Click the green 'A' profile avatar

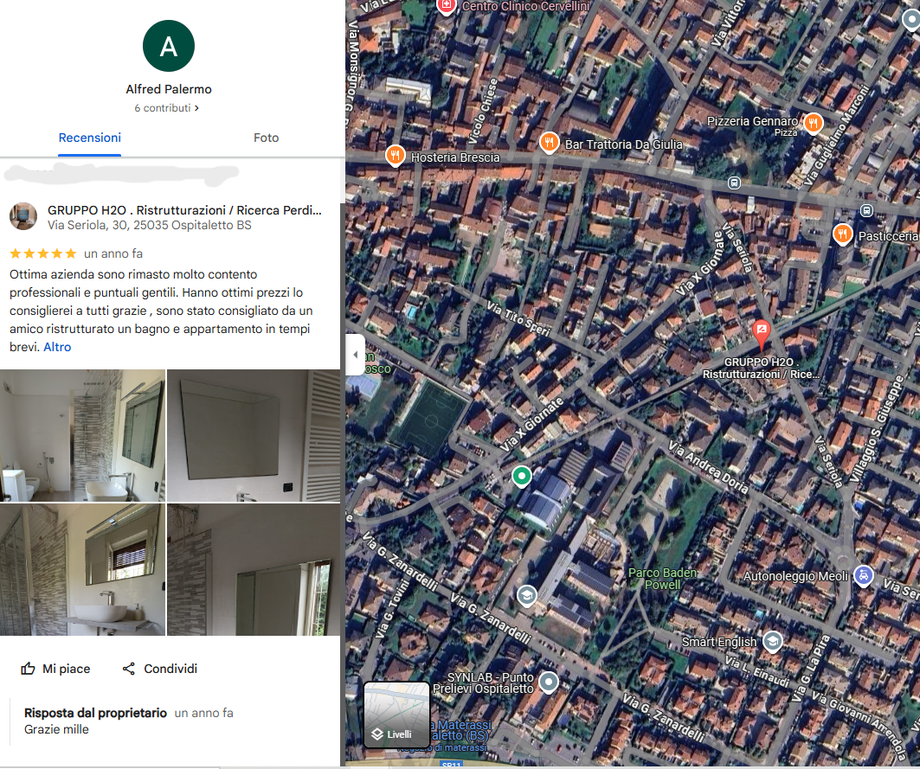[169, 46]
